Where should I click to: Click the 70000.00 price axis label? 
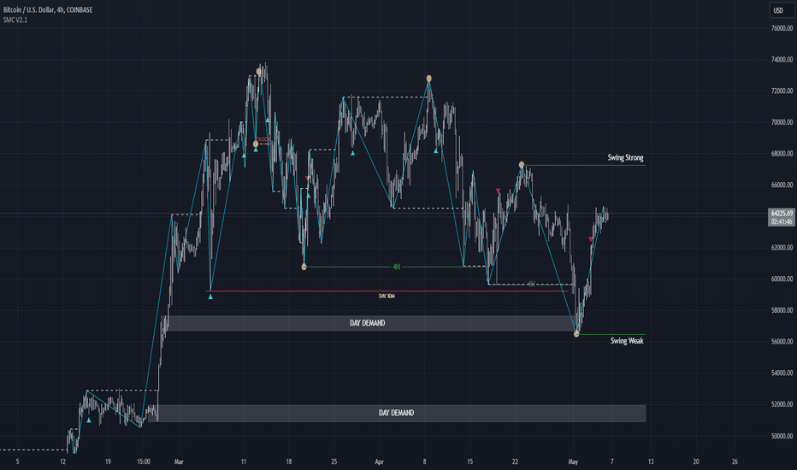pos(782,122)
